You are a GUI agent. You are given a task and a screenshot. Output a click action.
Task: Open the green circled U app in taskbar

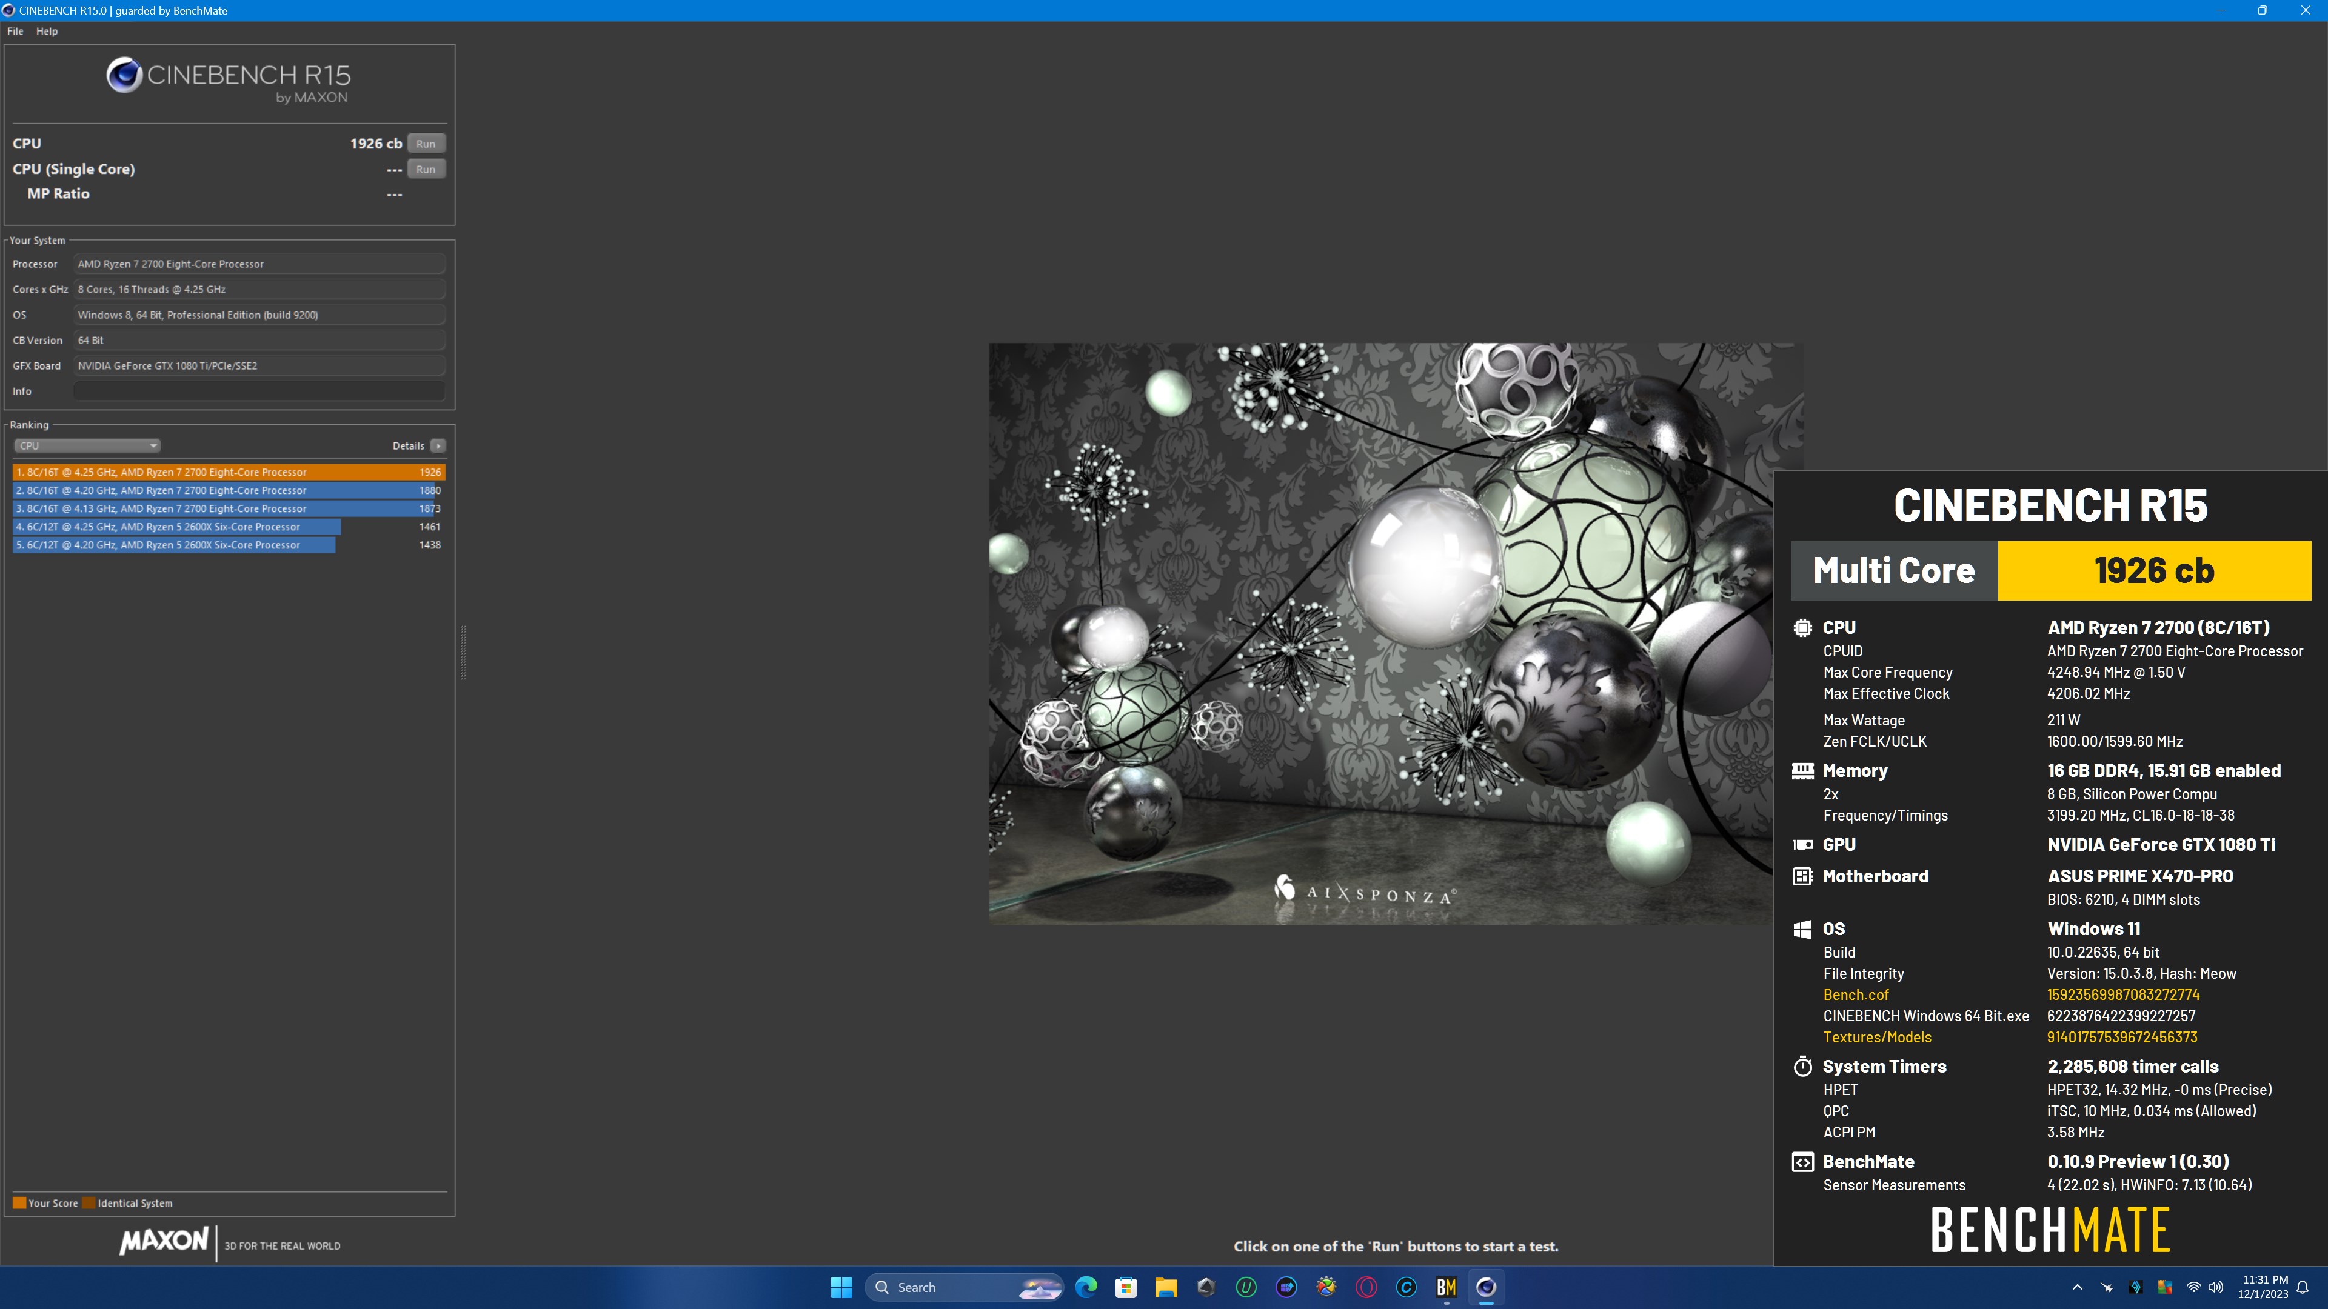[x=1245, y=1287]
